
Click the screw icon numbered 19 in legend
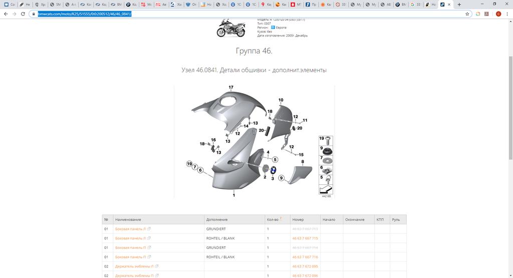tap(329, 139)
